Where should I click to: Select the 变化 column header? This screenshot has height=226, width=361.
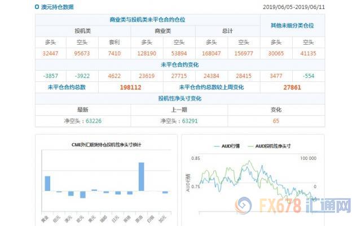click(x=276, y=110)
